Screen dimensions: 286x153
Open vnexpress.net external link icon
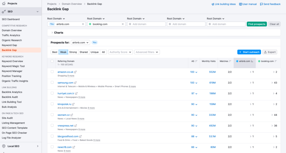(x=75, y=125)
